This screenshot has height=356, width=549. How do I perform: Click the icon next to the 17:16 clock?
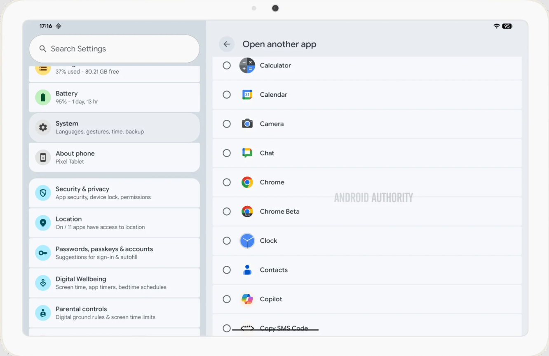[59, 26]
